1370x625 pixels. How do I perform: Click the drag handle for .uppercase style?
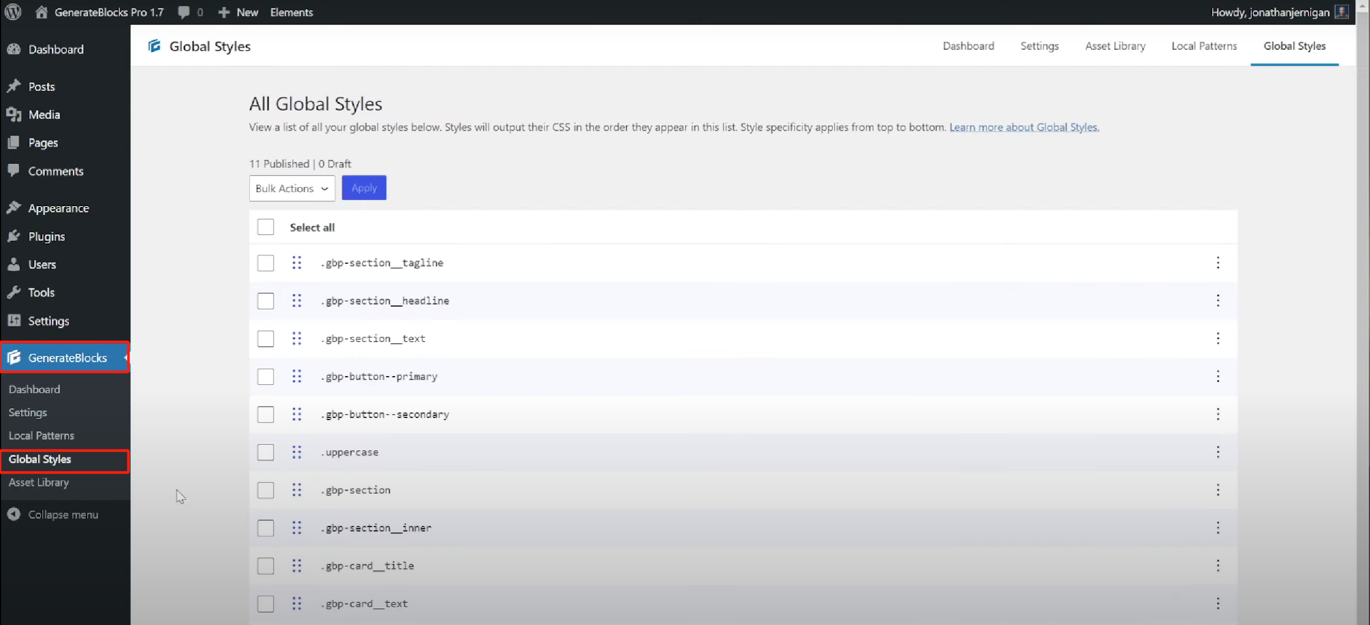click(297, 452)
